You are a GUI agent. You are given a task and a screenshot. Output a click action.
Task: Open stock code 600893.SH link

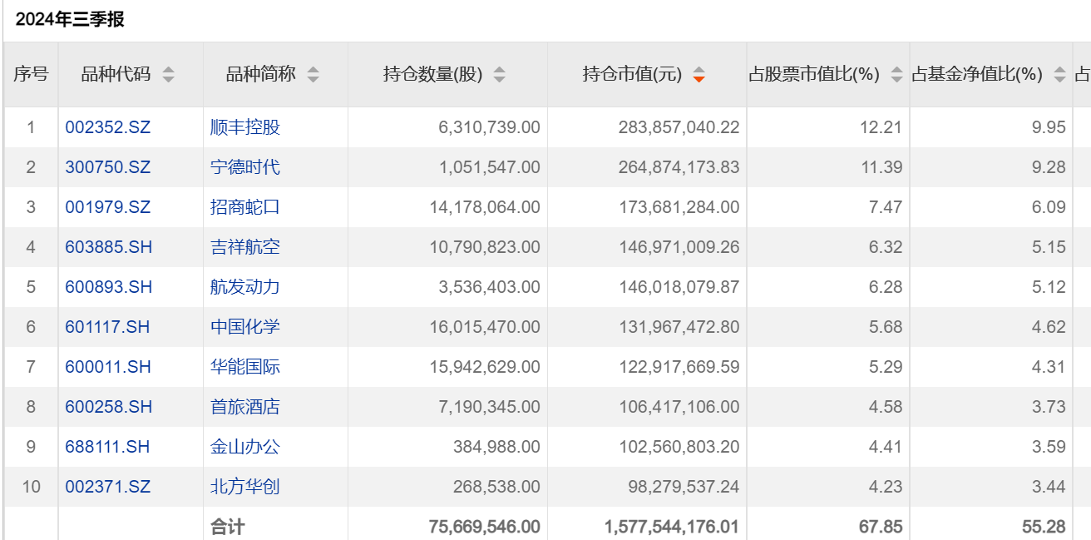[x=109, y=287]
